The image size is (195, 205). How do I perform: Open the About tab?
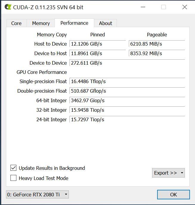(x=106, y=23)
